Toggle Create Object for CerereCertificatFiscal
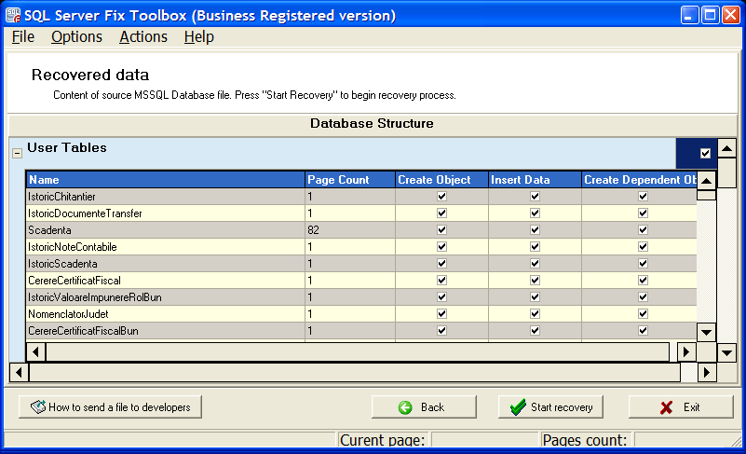 point(441,280)
